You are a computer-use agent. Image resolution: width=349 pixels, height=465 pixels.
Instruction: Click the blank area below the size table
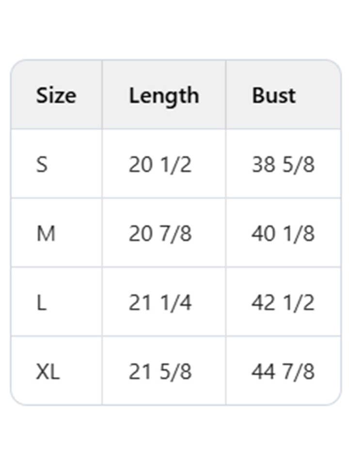(174, 436)
